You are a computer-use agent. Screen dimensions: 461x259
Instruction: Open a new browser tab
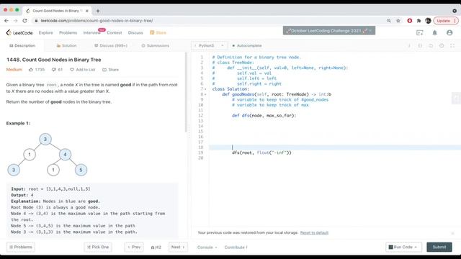[98, 11]
